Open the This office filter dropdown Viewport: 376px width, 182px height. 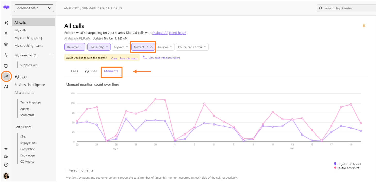coord(75,47)
